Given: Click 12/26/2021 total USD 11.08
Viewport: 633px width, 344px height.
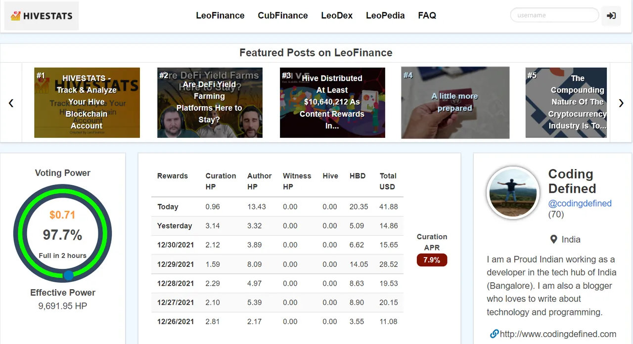Looking at the screenshot, I should [x=389, y=322].
